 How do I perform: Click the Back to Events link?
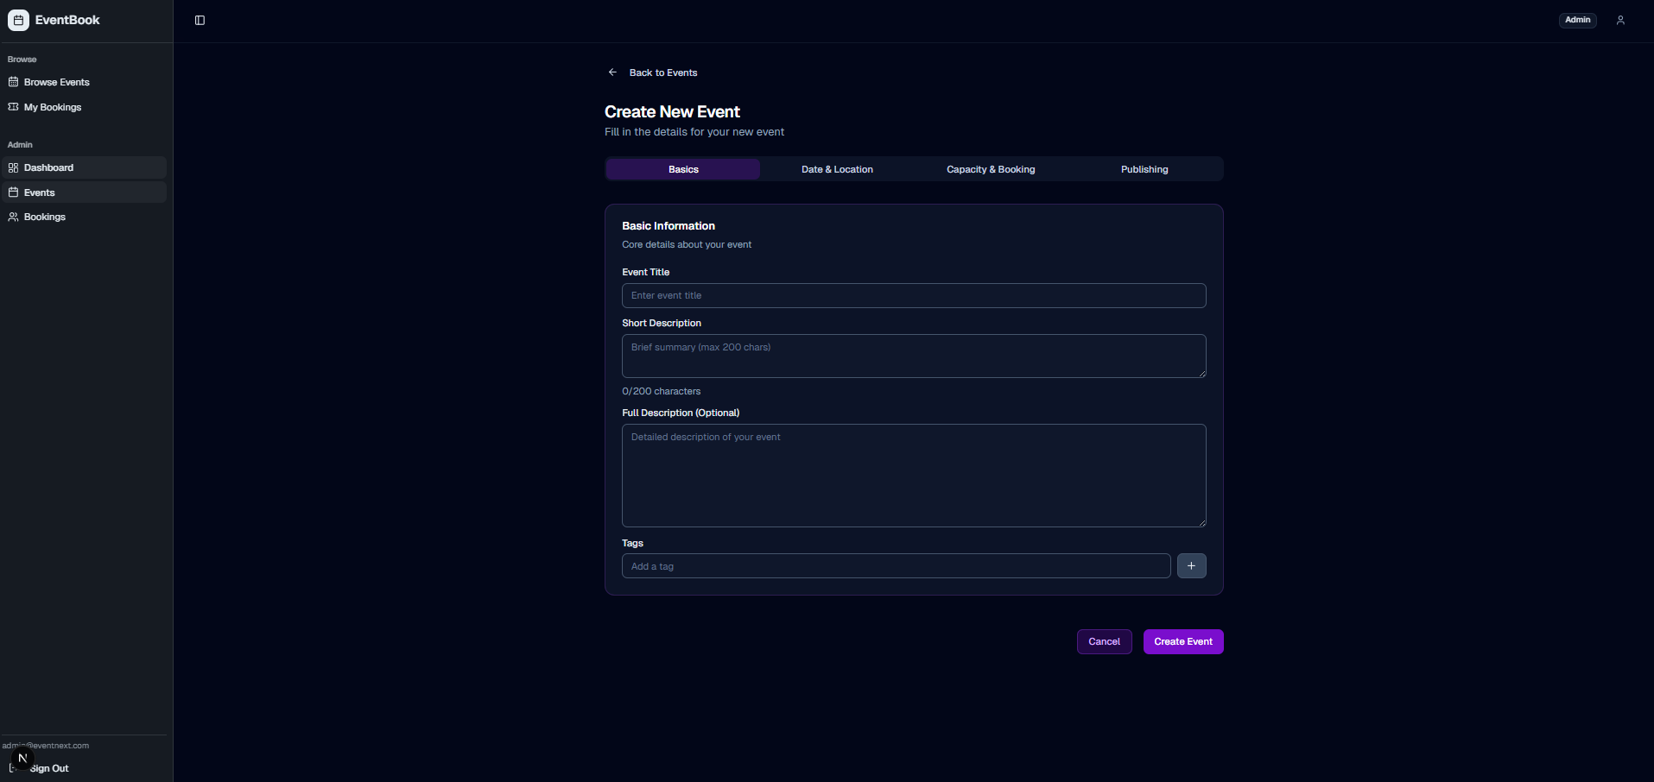(x=662, y=73)
